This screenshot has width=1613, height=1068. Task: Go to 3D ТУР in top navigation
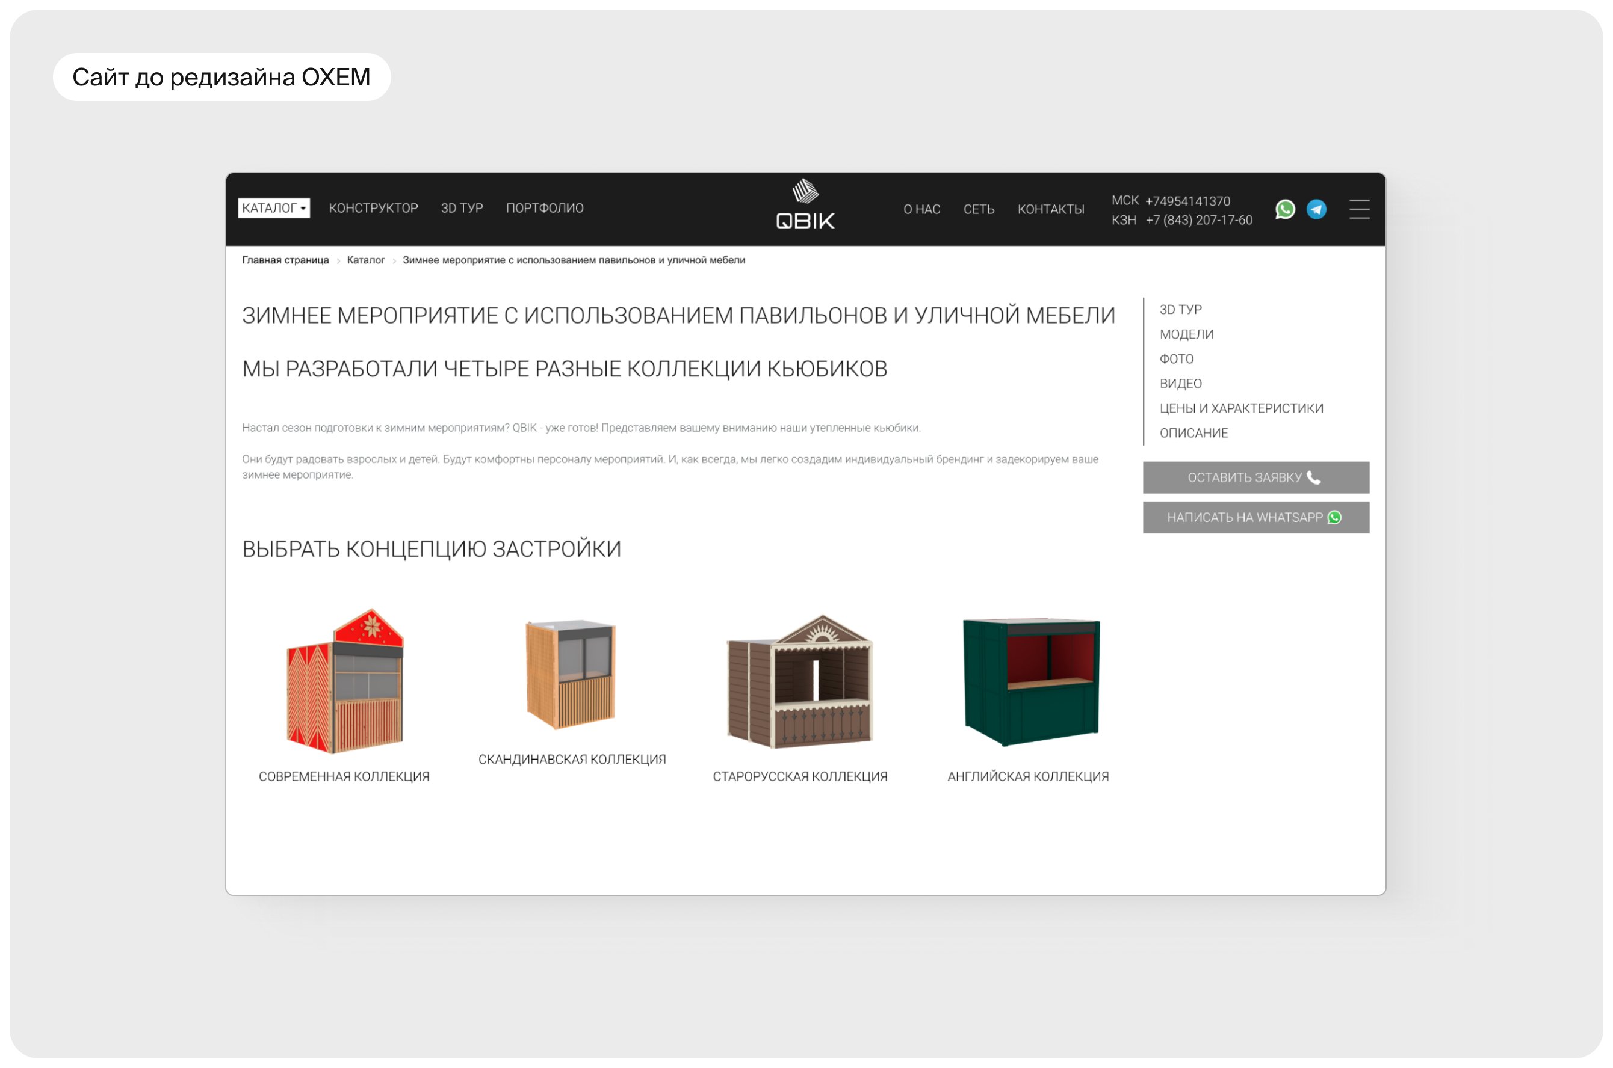click(x=462, y=207)
